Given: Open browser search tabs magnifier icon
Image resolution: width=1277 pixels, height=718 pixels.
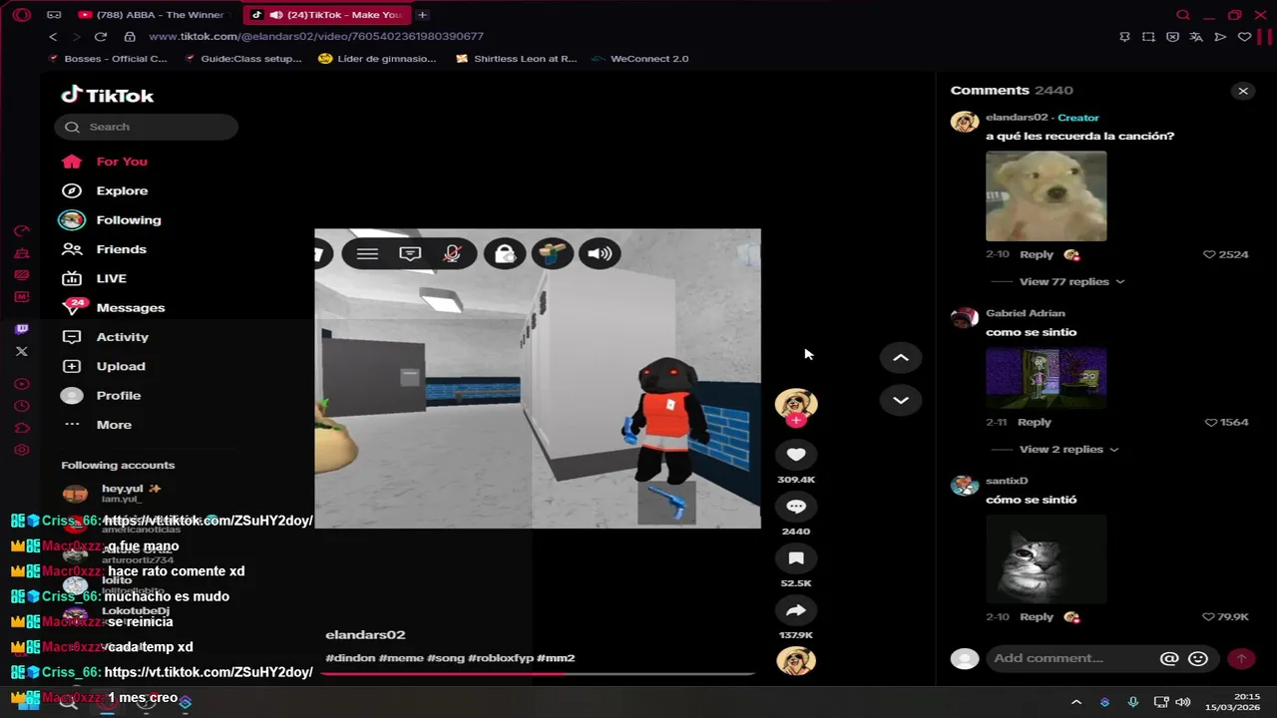Looking at the screenshot, I should click(1183, 15).
